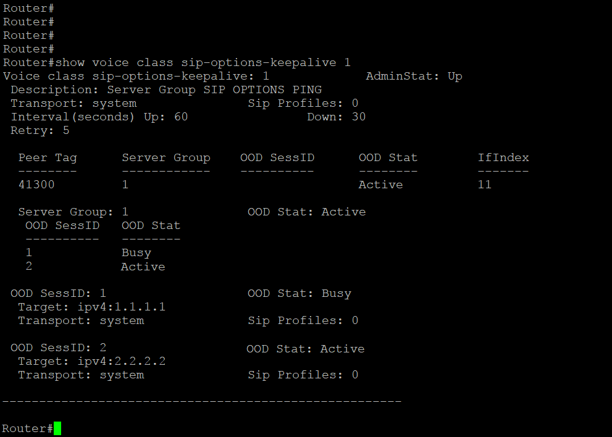Click the AdminStat: Up text
612x437 pixels.
[414, 76]
